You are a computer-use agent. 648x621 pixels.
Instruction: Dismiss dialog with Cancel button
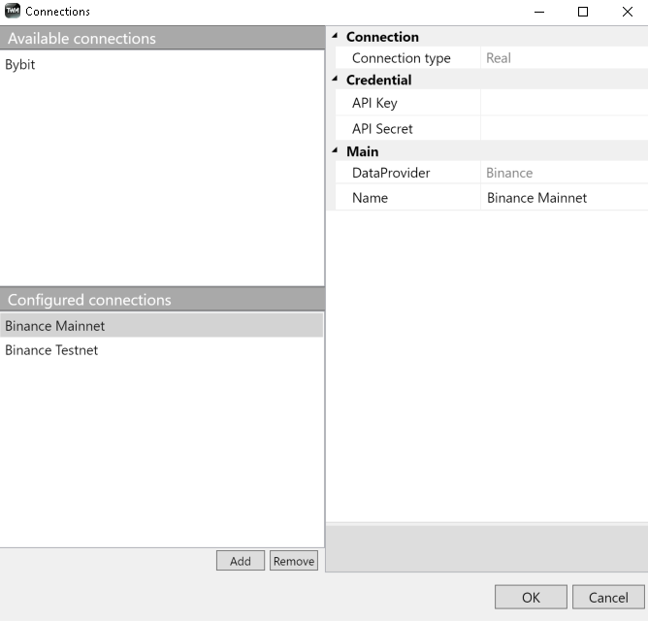click(x=608, y=597)
